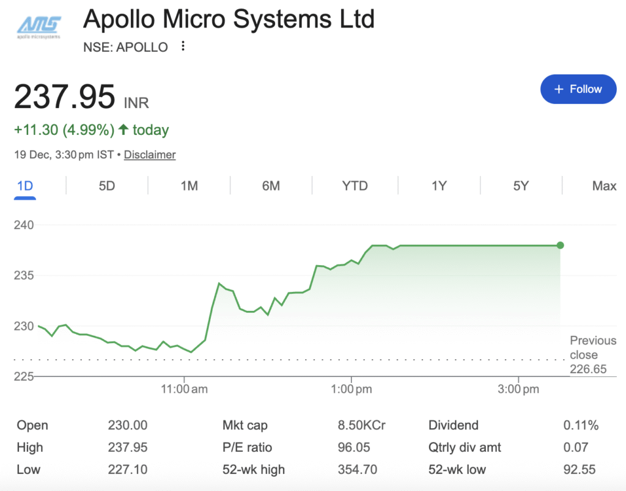Image resolution: width=626 pixels, height=491 pixels.
Task: Click the plus icon on the Follow button
Action: pos(558,89)
